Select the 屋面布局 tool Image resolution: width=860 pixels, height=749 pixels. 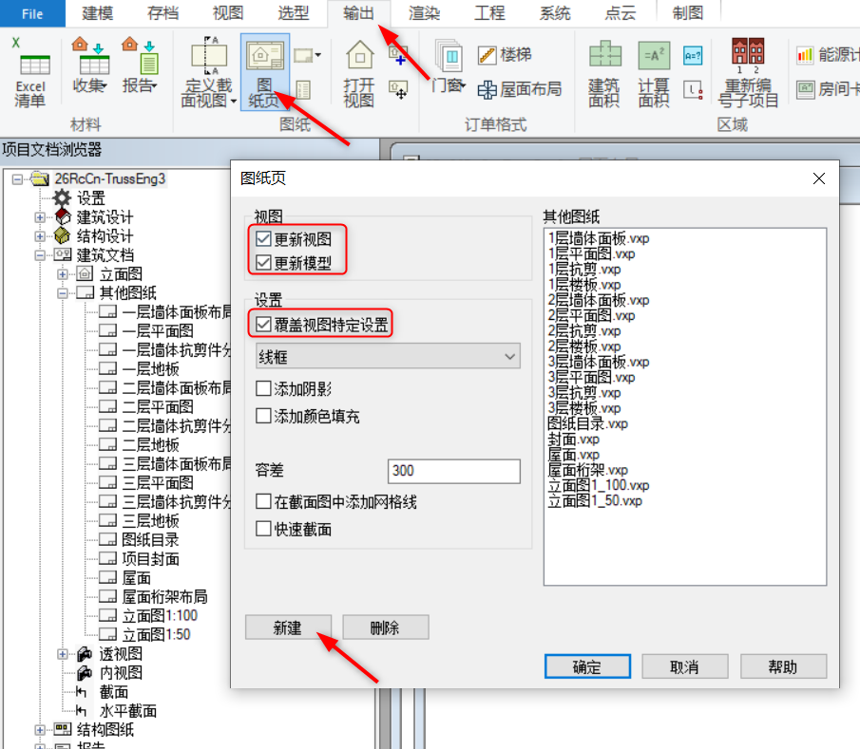[520, 89]
